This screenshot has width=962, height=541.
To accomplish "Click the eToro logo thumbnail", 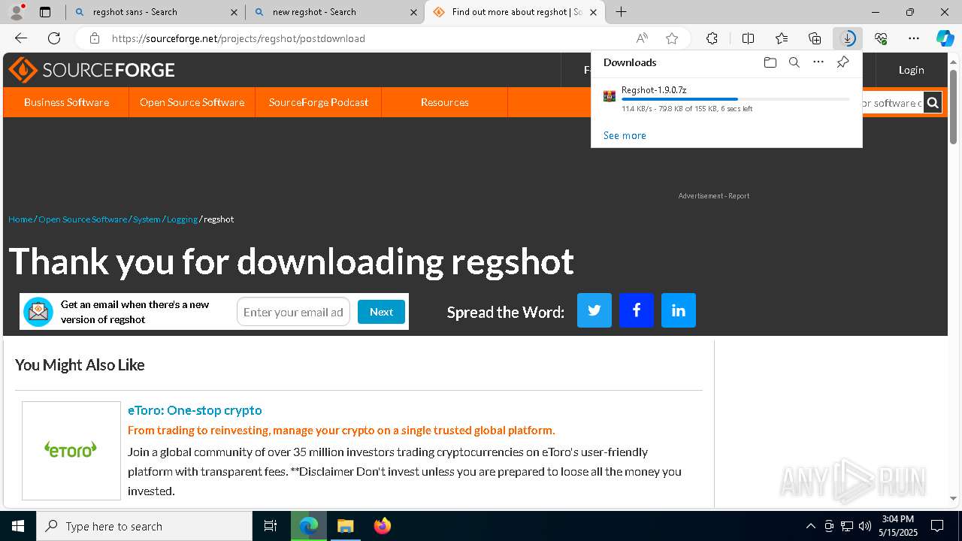I will pos(71,450).
